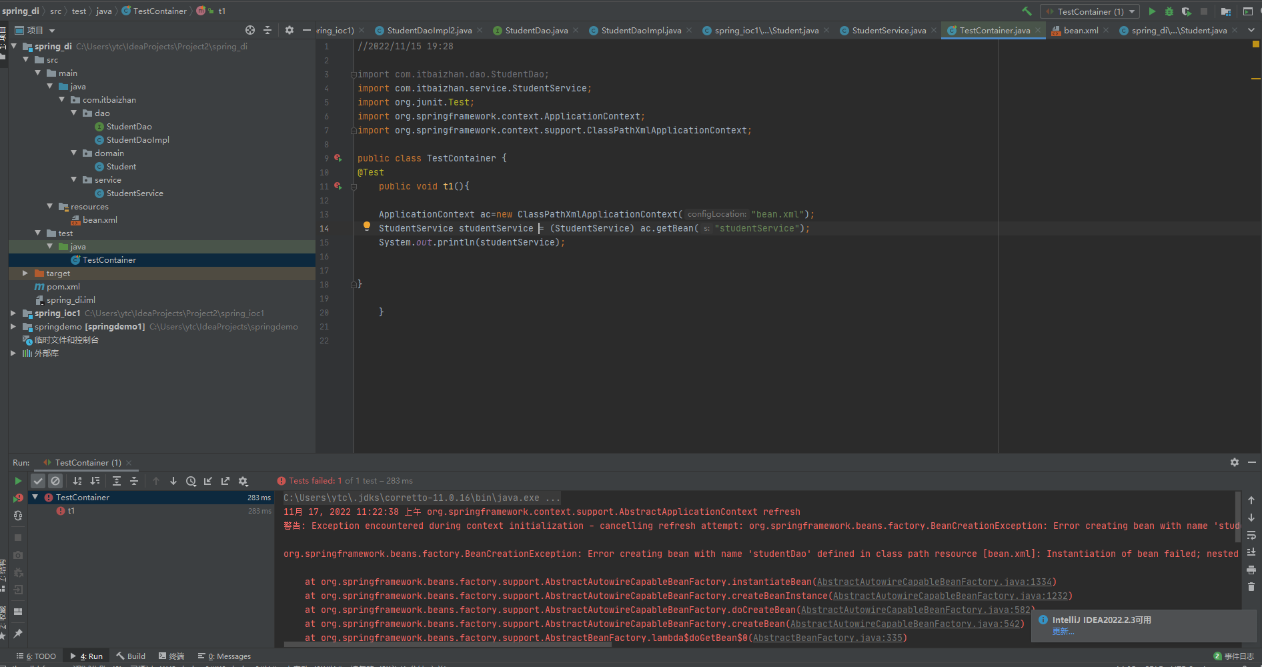
Task: Collapse the domain package node
Action: 74,153
